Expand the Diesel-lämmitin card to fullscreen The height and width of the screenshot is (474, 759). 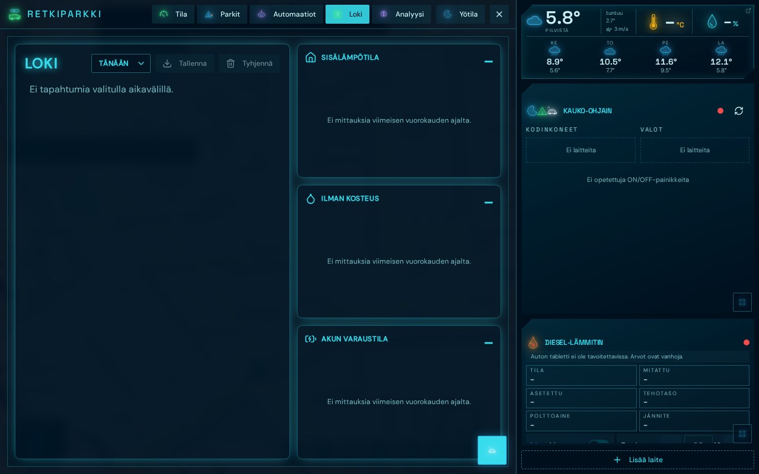pos(742,434)
